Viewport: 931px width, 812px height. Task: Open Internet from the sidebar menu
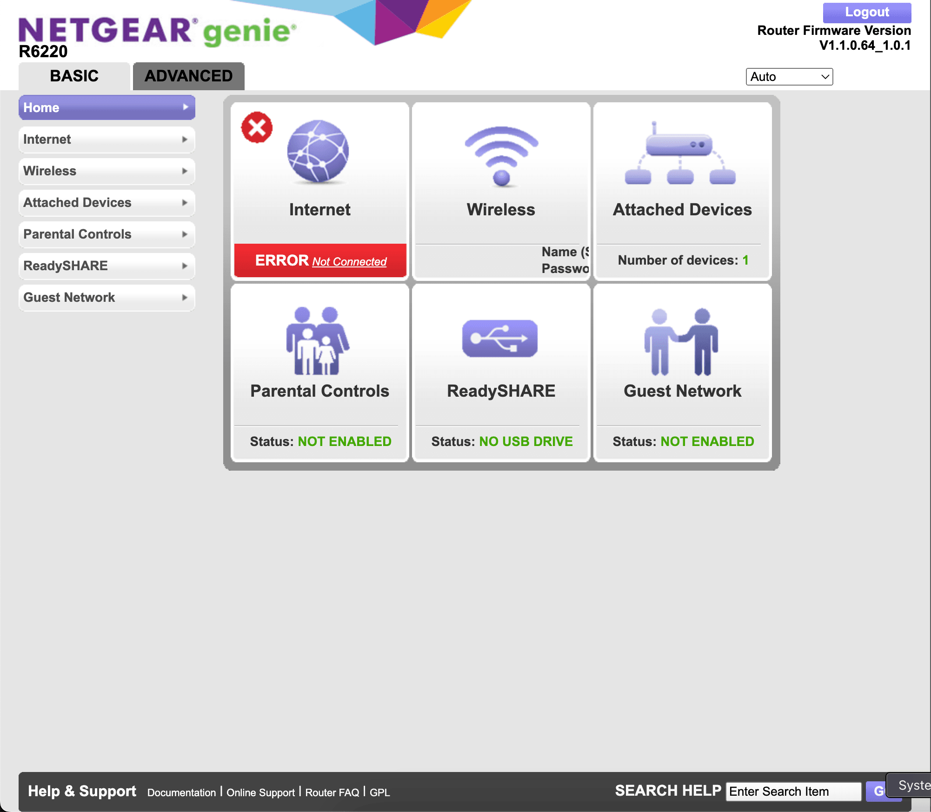tap(106, 139)
